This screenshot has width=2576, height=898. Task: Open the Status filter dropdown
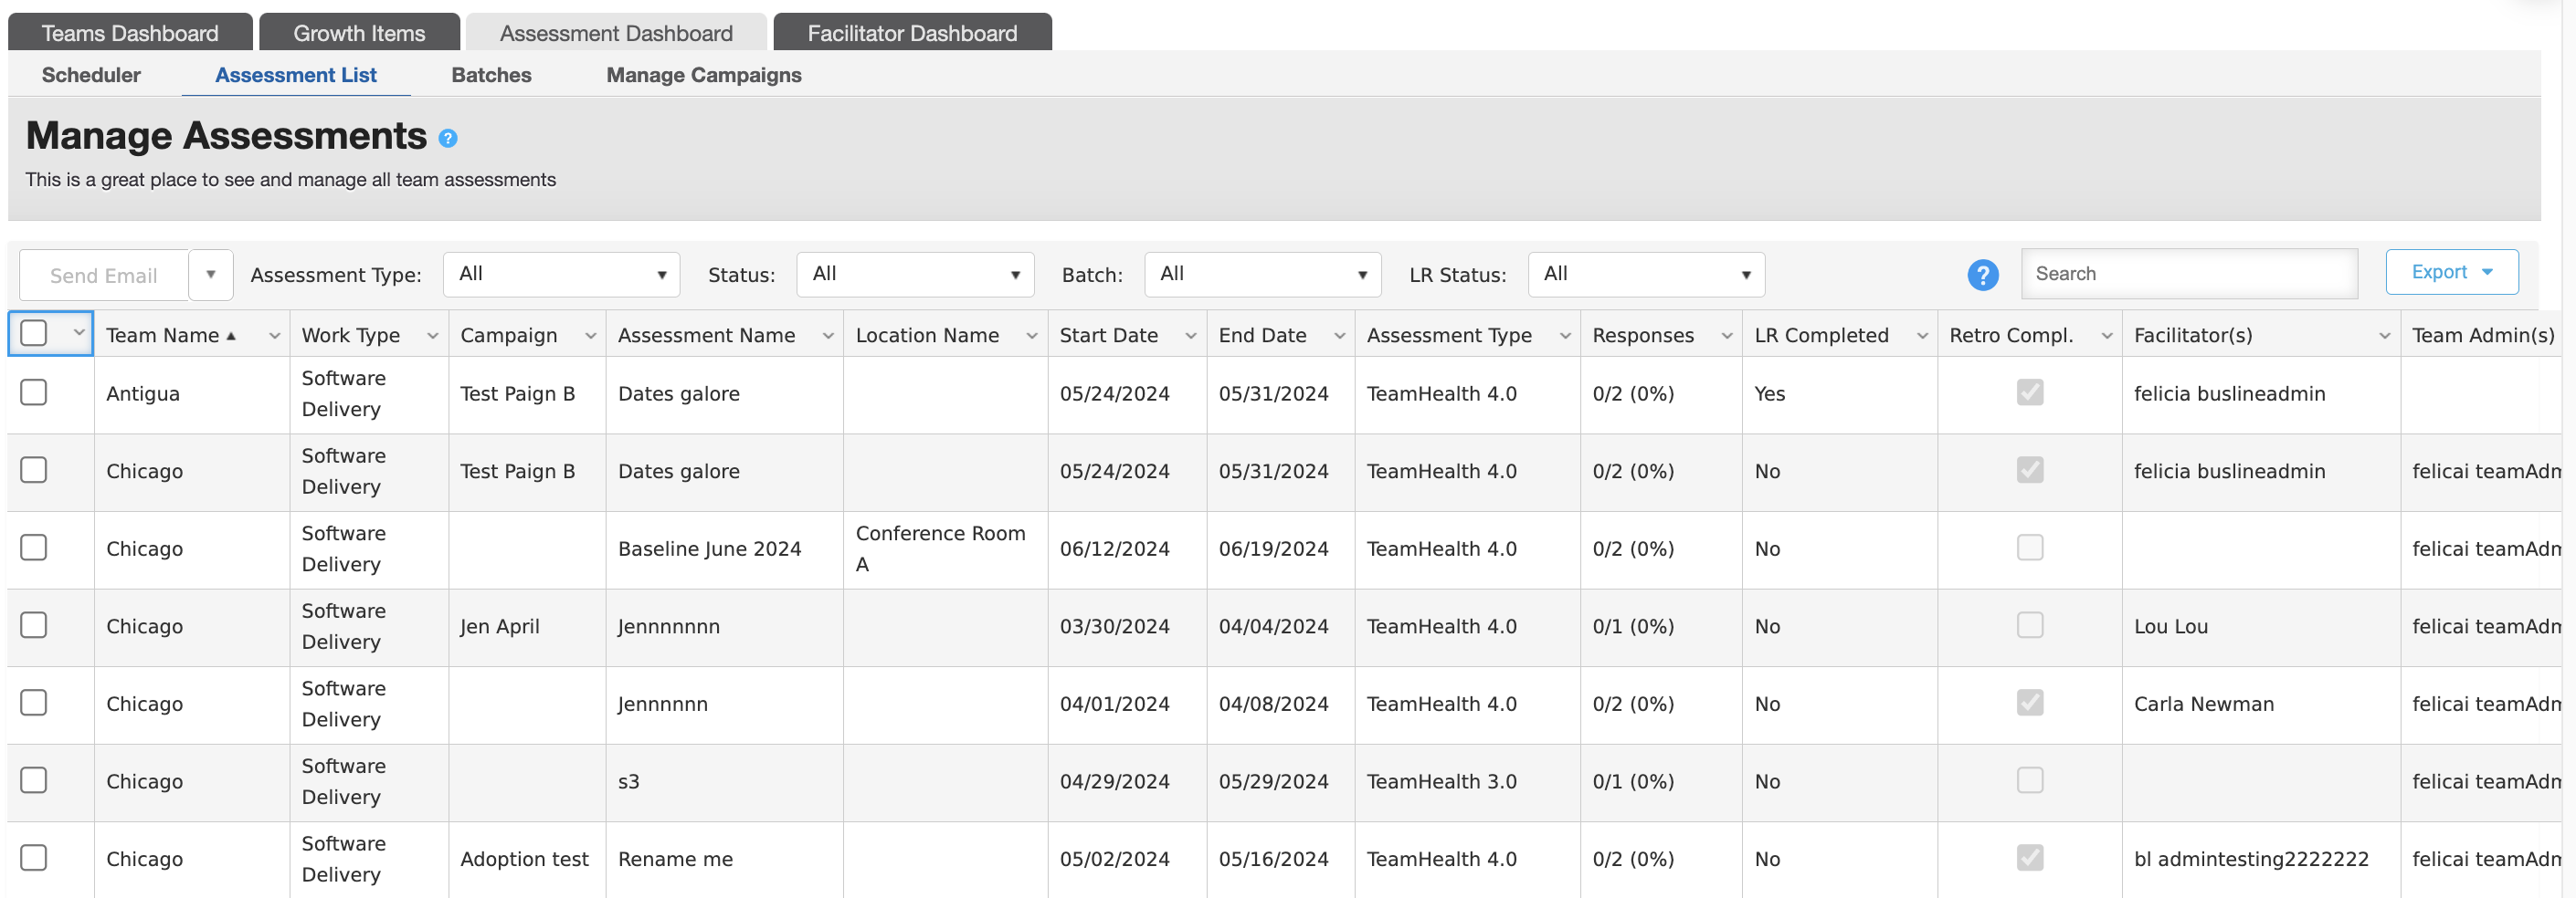914,275
